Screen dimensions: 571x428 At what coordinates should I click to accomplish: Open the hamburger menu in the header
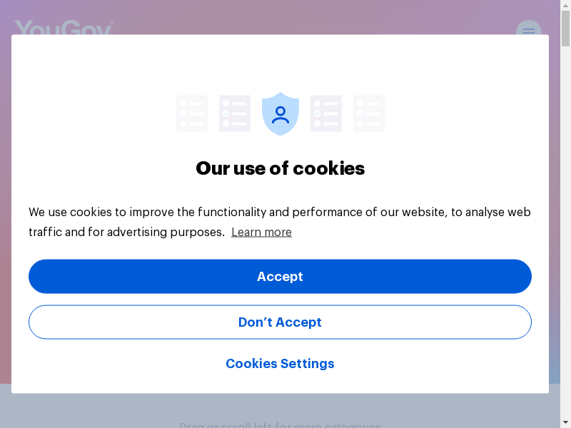[x=528, y=31]
